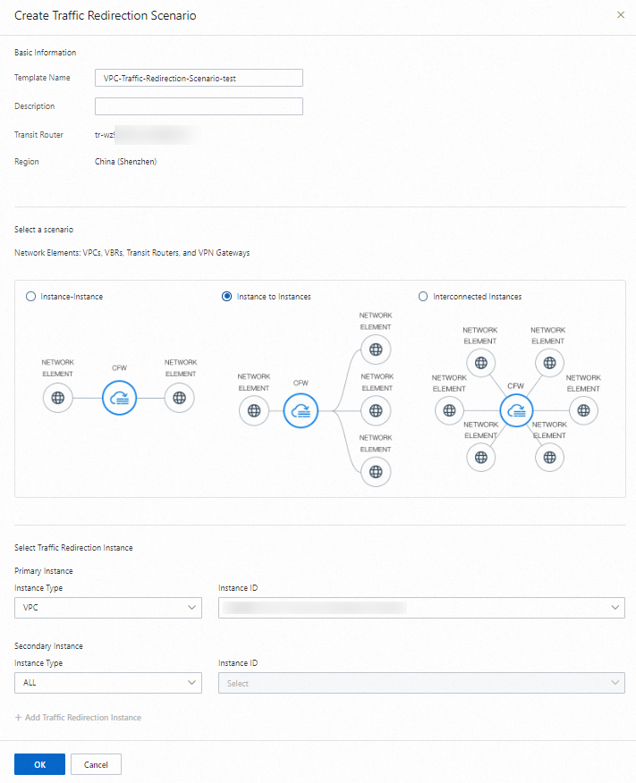Open the Primary Instance Type dropdown showing VPC

coord(107,607)
